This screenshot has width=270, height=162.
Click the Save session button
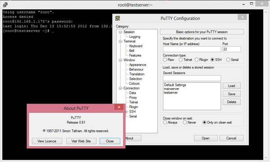(x=231, y=94)
